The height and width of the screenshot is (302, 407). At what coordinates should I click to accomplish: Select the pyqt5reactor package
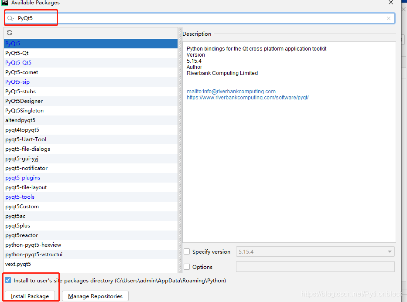click(91, 235)
